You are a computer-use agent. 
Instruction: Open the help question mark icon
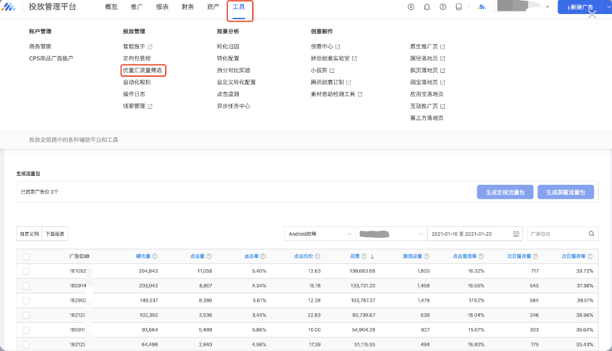(x=443, y=7)
